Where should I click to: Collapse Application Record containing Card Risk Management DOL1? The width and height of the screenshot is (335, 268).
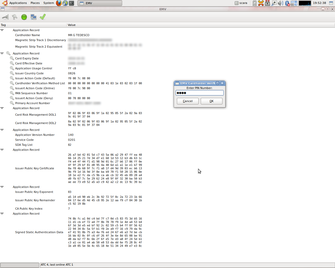[2, 108]
